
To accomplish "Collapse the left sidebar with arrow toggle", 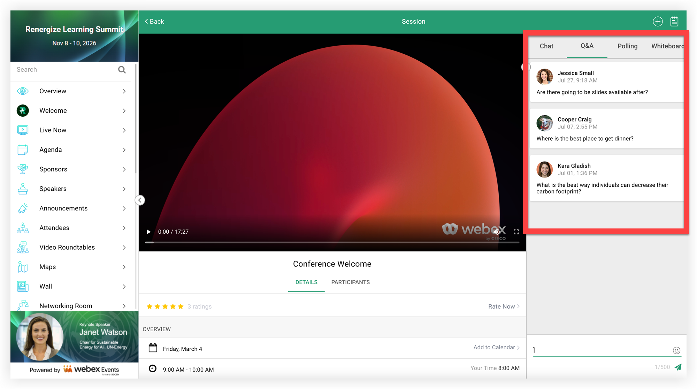I will click(x=140, y=200).
